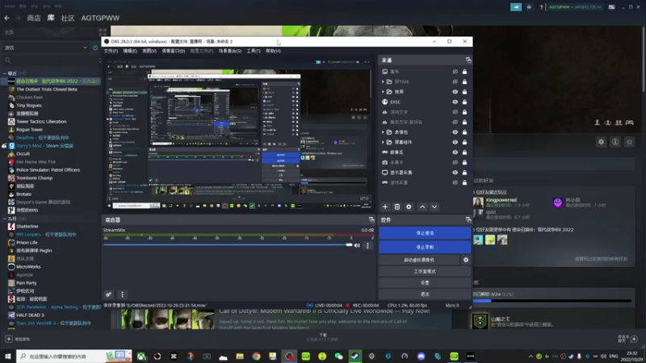This screenshot has width=646, height=363.
Task: Collapse the 九月 section in Steam library
Action: [5, 219]
